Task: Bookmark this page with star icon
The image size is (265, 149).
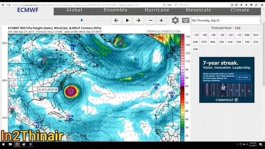Action: pyautogui.click(x=232, y=5)
